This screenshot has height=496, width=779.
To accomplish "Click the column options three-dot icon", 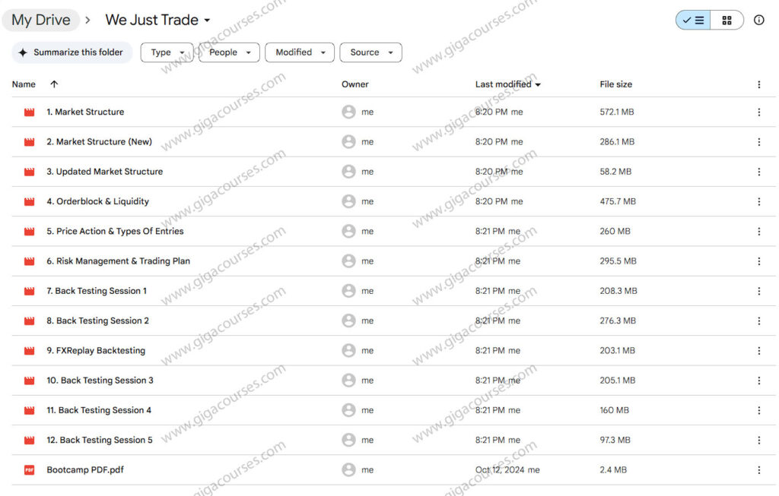I will tap(758, 84).
